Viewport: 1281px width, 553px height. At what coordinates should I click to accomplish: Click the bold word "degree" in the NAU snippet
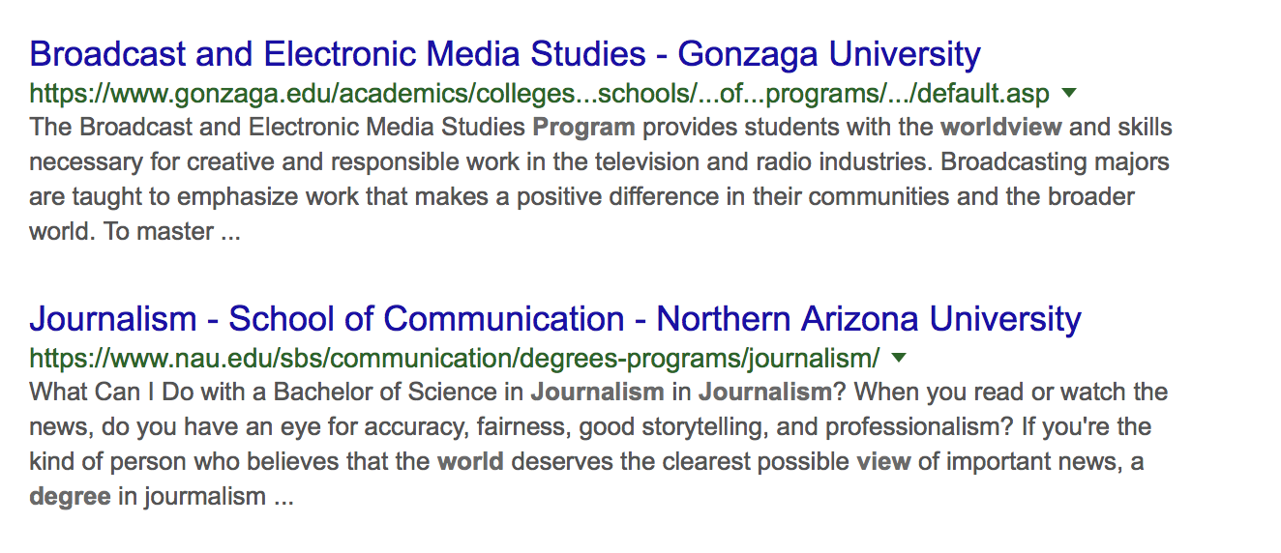pyautogui.click(x=70, y=496)
